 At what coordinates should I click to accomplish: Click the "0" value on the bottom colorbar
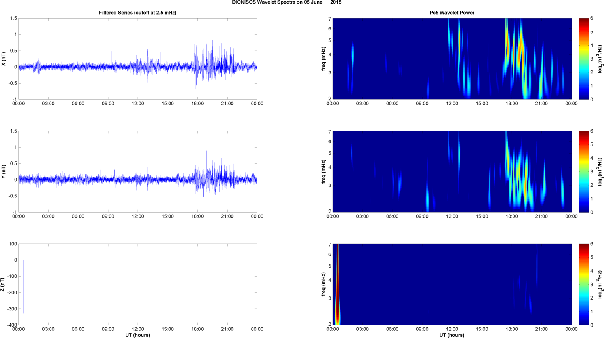click(591, 325)
